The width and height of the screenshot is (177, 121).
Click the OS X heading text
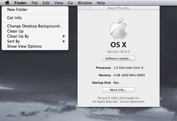[118, 45]
